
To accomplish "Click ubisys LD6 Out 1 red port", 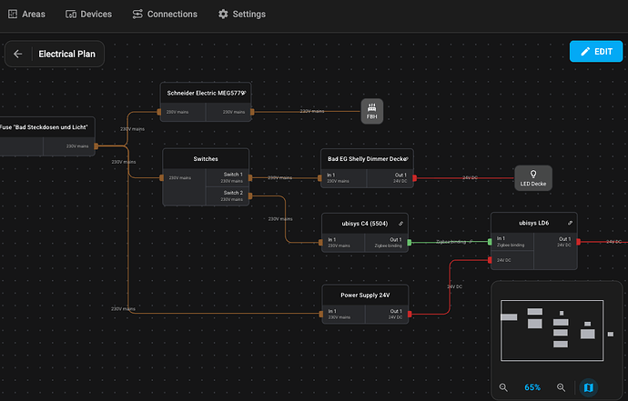I will (x=578, y=242).
